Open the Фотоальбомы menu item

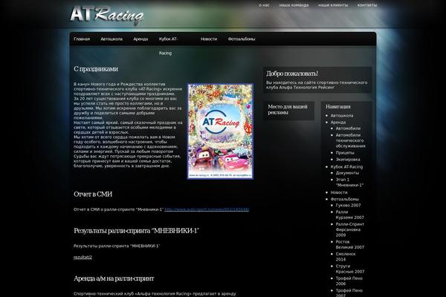242,39
